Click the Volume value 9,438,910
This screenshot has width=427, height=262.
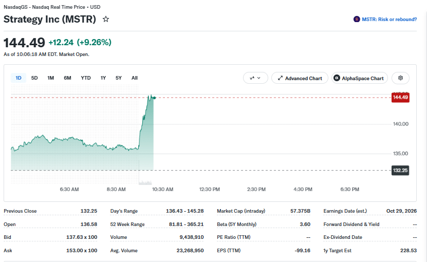192,237
